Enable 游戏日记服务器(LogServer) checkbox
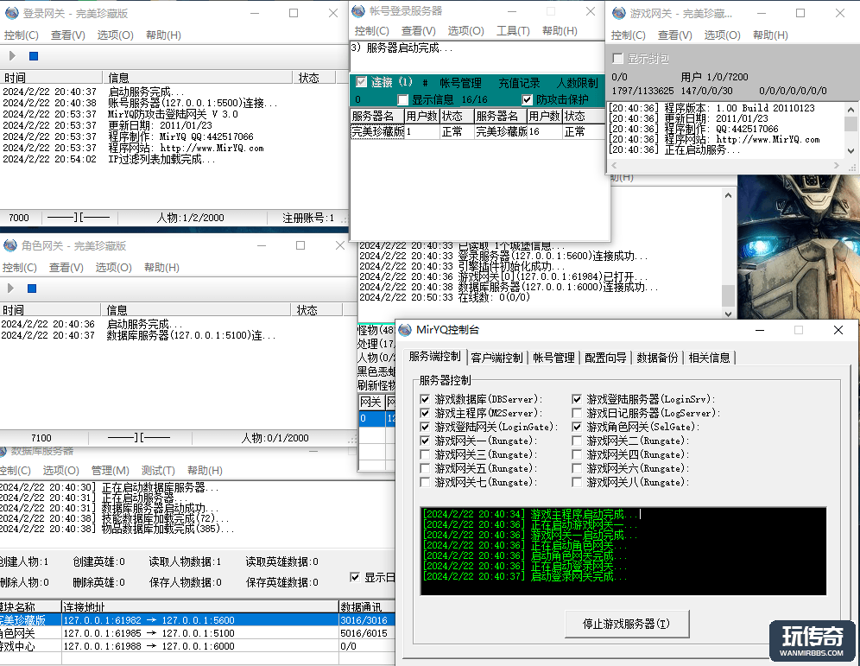This screenshot has height=666, width=860. pos(577,413)
